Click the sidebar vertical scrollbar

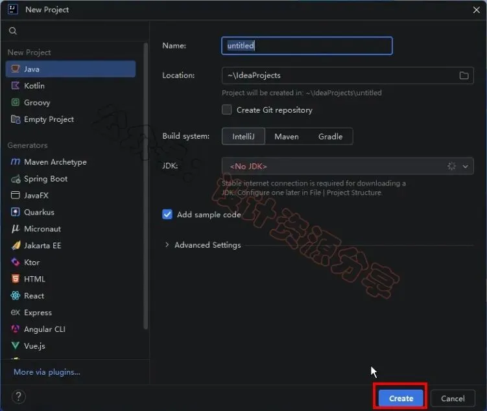click(145, 186)
